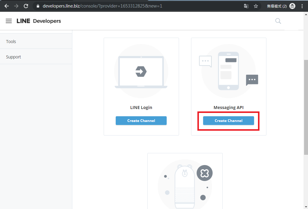Viewport: 308px width, 209px height.
Task: Open the hamburger navigation menu
Action: click(9, 21)
